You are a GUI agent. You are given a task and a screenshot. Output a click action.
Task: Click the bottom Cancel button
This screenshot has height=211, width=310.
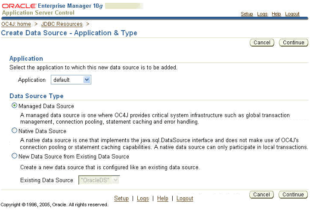coord(261,195)
